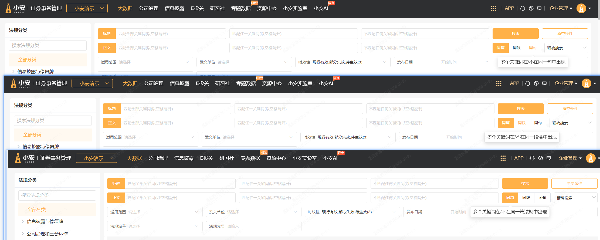Click 搜索 button in bottom screenshot
600x240 pixels.
tap(525, 183)
